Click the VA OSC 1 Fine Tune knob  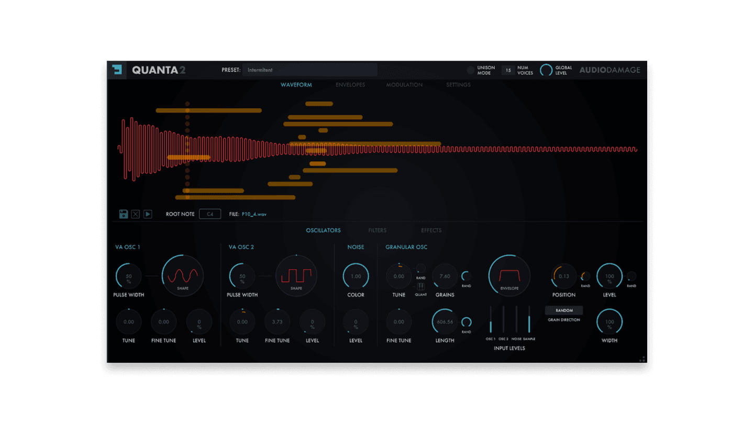point(164,322)
